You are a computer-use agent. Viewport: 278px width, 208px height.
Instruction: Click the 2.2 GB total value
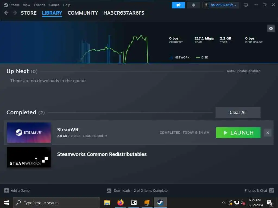[225, 38]
